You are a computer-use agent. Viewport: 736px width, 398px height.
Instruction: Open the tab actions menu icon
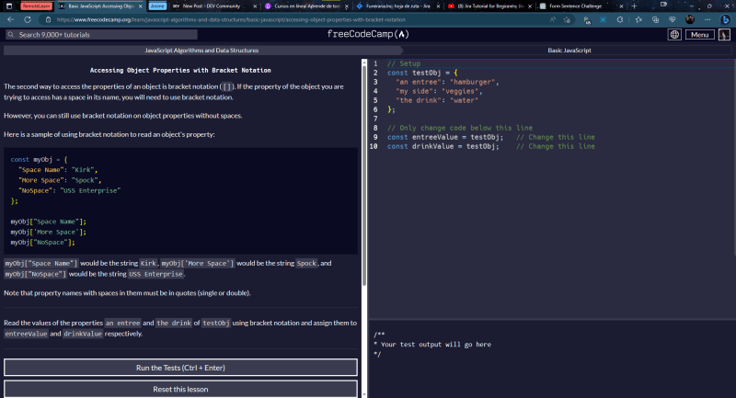[9, 6]
